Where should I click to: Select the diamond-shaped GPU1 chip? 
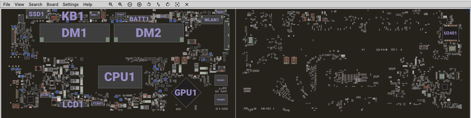(186, 93)
